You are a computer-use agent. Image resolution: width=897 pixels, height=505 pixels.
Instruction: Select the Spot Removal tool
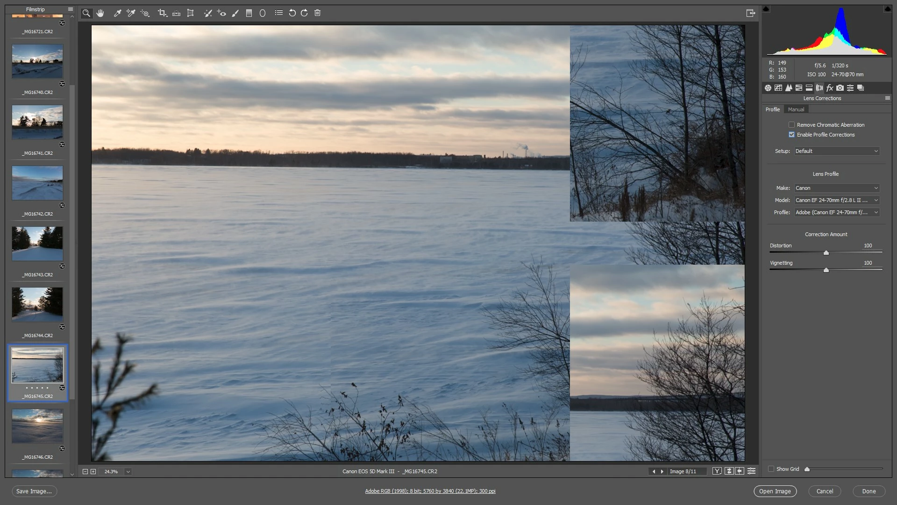208,13
